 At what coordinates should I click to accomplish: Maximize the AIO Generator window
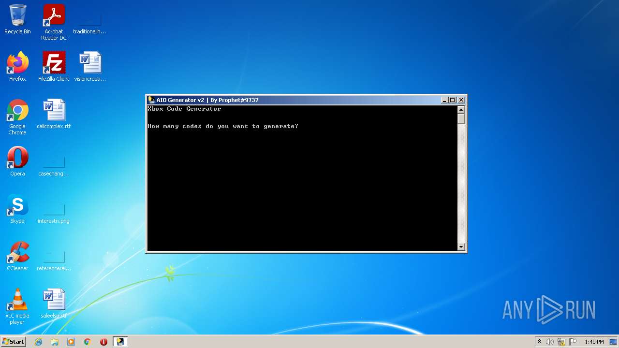pyautogui.click(x=453, y=100)
